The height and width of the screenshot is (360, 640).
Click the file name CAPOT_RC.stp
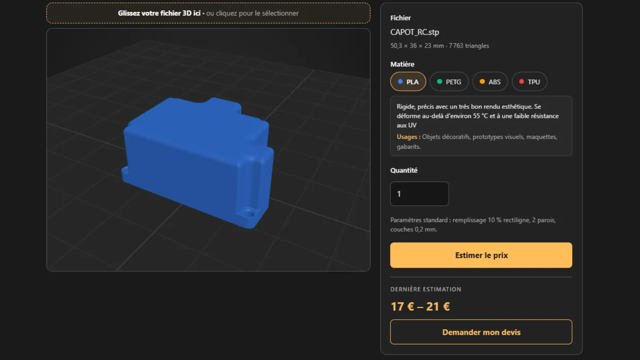tap(415, 32)
